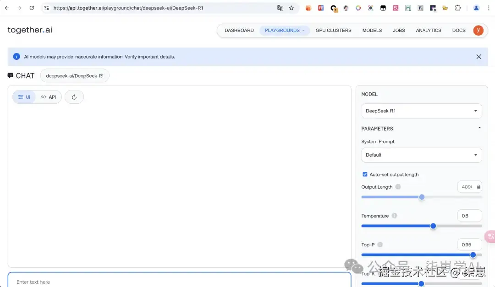Open the dark extension with badge 0
This screenshot has width=495, height=287.
pyautogui.click(x=433, y=8)
